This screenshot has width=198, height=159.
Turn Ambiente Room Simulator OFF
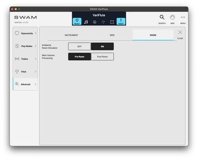pyautogui.click(x=80, y=46)
